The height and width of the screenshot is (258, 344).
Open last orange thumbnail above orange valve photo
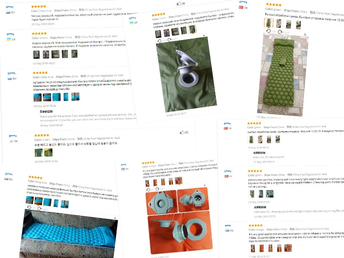tap(178, 181)
